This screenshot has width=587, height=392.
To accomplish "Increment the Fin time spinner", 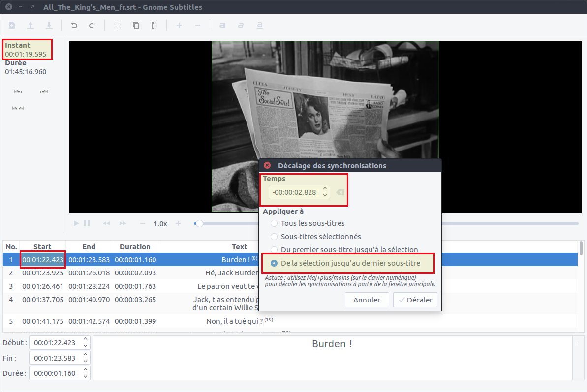I will tap(85, 355).
